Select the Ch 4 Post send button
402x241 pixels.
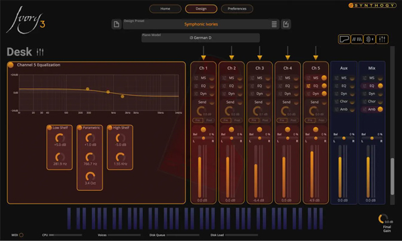(293, 120)
